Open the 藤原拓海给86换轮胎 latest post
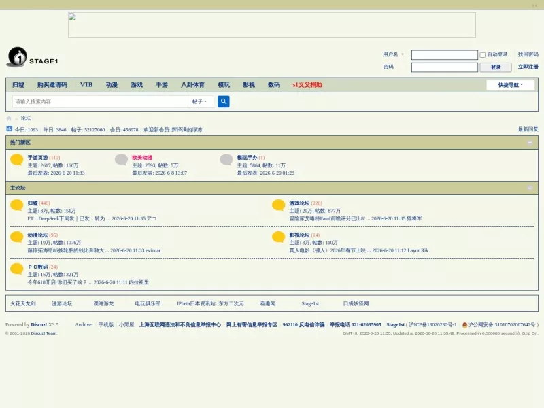Screen dimensions: 544x408 point(68,250)
